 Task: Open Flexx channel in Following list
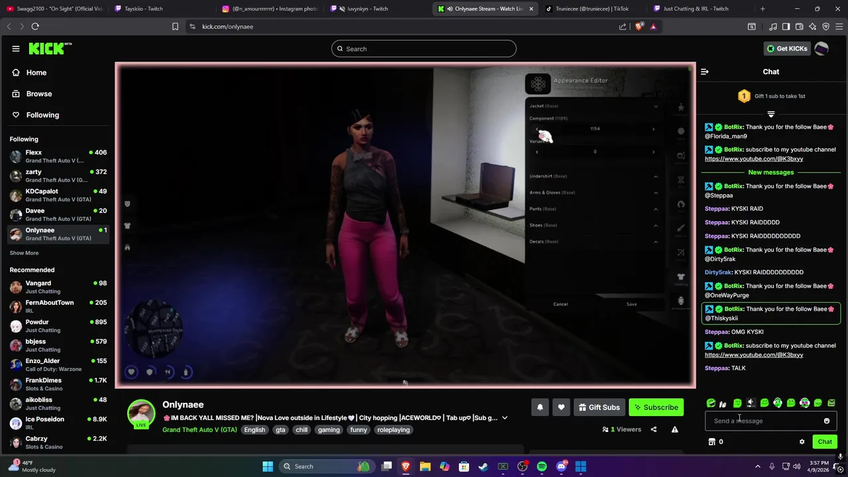(58, 156)
